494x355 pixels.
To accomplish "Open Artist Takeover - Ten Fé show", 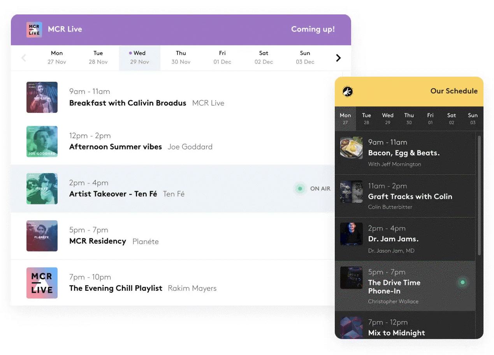I will point(113,194).
